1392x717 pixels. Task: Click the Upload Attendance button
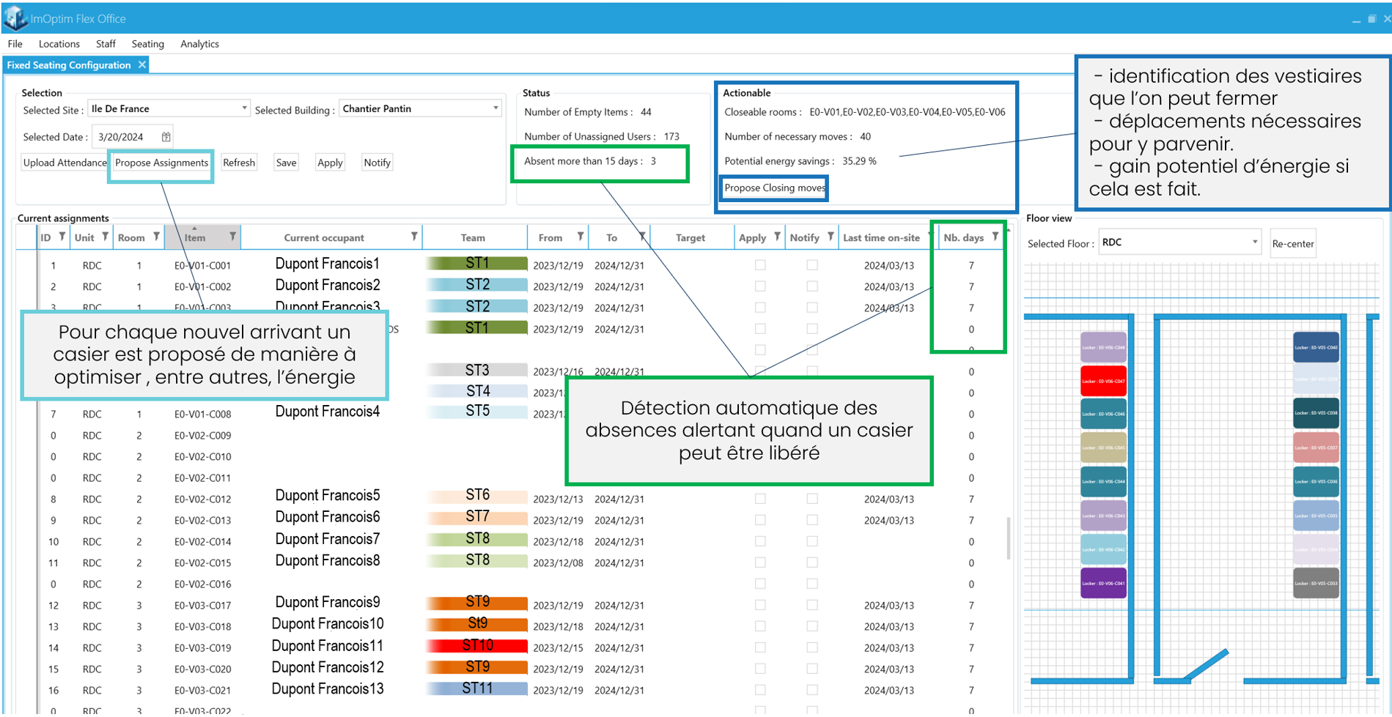pos(64,162)
